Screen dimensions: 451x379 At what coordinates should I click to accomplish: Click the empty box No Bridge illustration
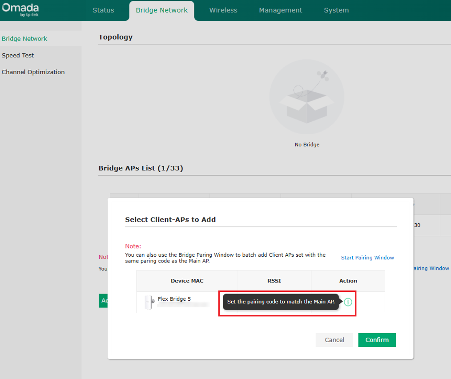tap(306, 97)
